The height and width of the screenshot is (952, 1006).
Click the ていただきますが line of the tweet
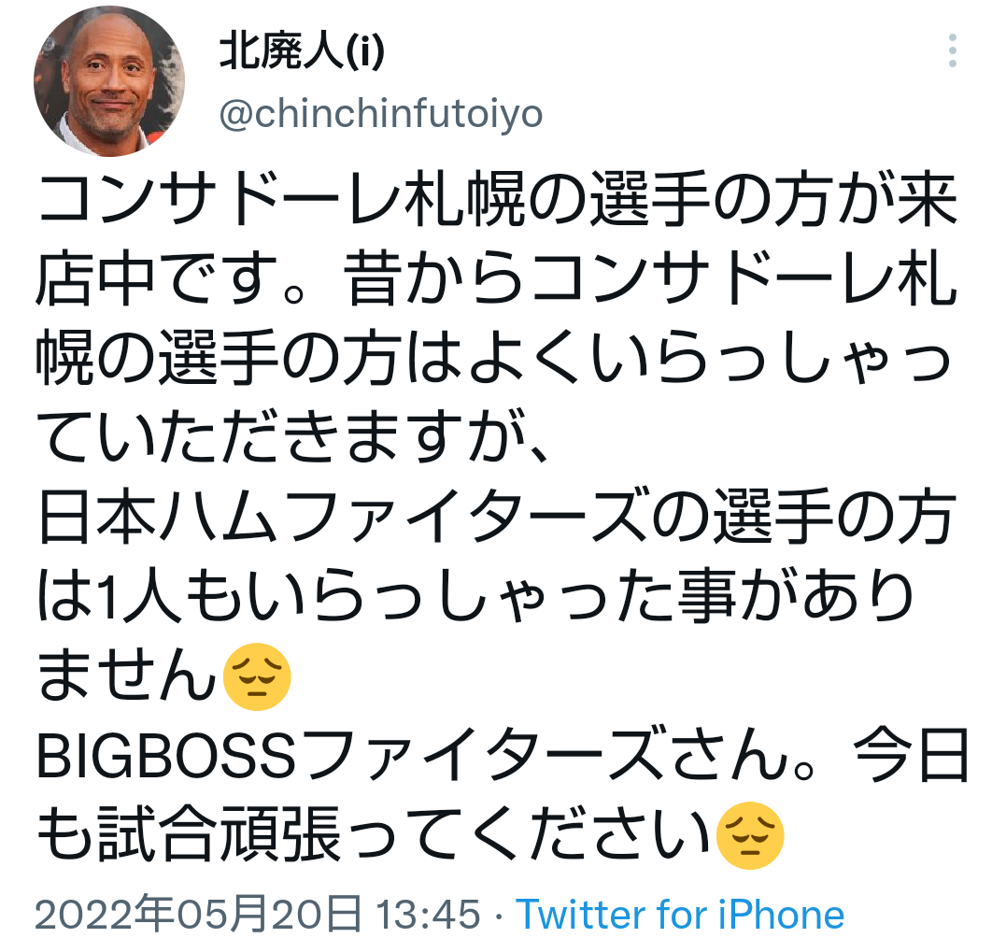coord(292,437)
